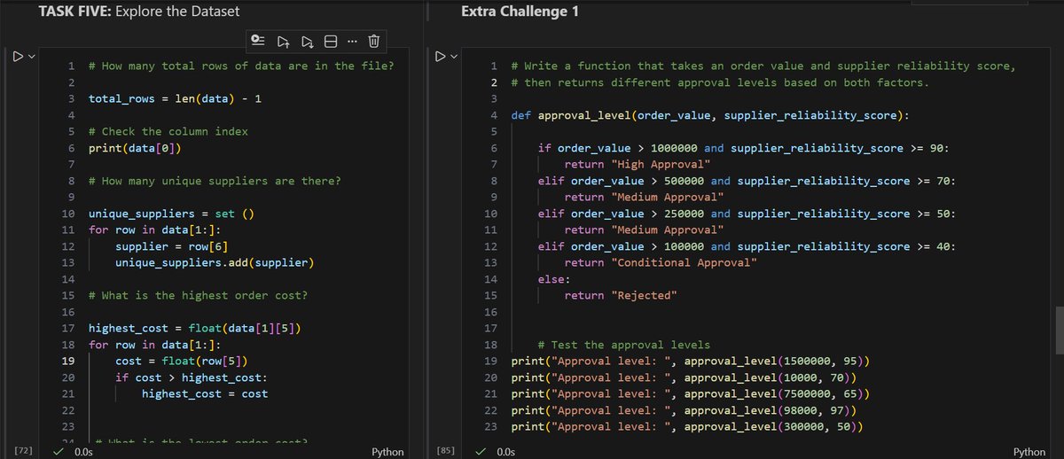Screen dimensions: 1064x459
Task: Delete the cell with trash icon
Action: 374,41
